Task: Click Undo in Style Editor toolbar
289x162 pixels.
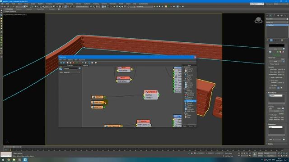Action: [61, 63]
